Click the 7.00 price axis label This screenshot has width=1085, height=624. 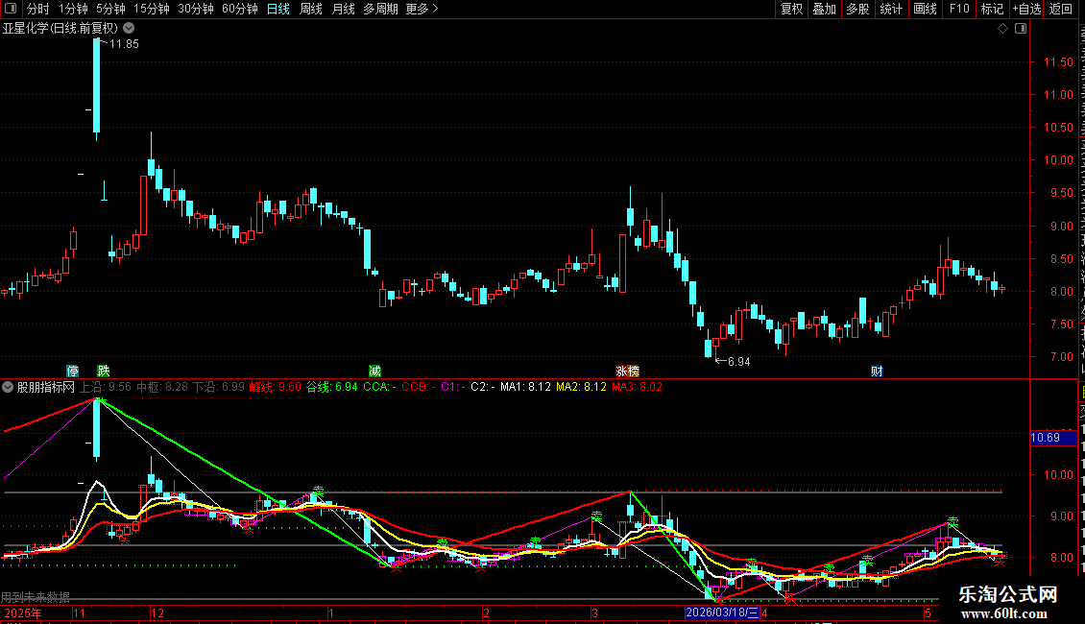[1061, 357]
